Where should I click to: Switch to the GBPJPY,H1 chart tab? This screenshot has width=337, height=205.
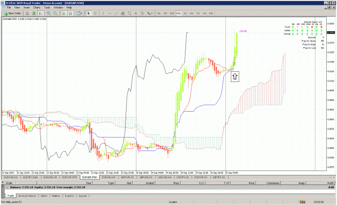tap(219, 177)
